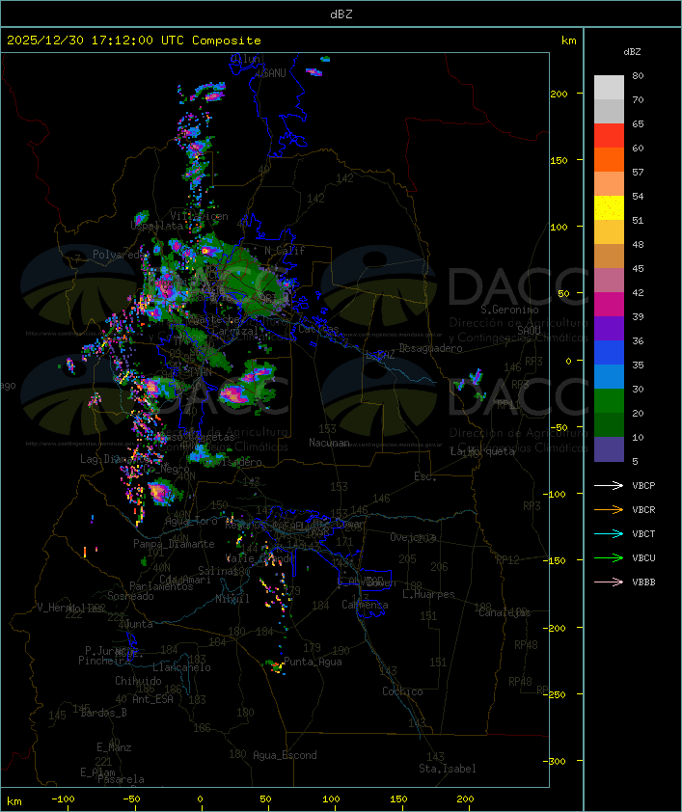This screenshot has width=682, height=812.
Task: Click the 0 tick on the bottom axis
Action: click(201, 799)
